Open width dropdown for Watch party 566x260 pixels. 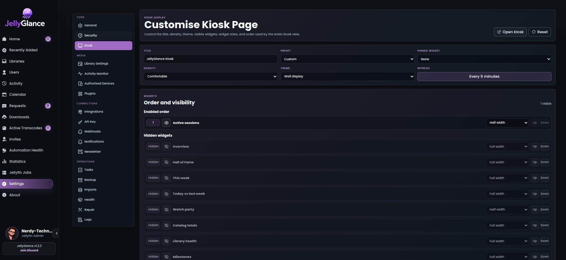pyautogui.click(x=507, y=210)
